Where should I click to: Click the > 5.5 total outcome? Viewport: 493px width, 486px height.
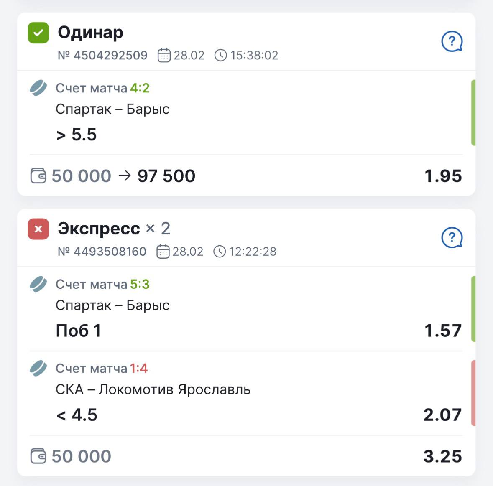pos(77,135)
